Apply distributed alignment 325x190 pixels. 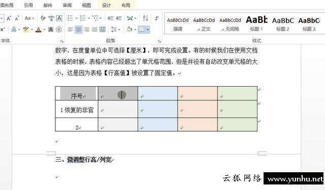[103, 29]
